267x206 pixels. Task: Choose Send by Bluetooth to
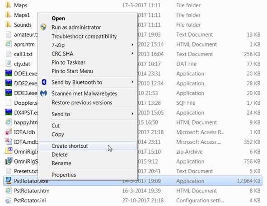pyautogui.click(x=77, y=82)
